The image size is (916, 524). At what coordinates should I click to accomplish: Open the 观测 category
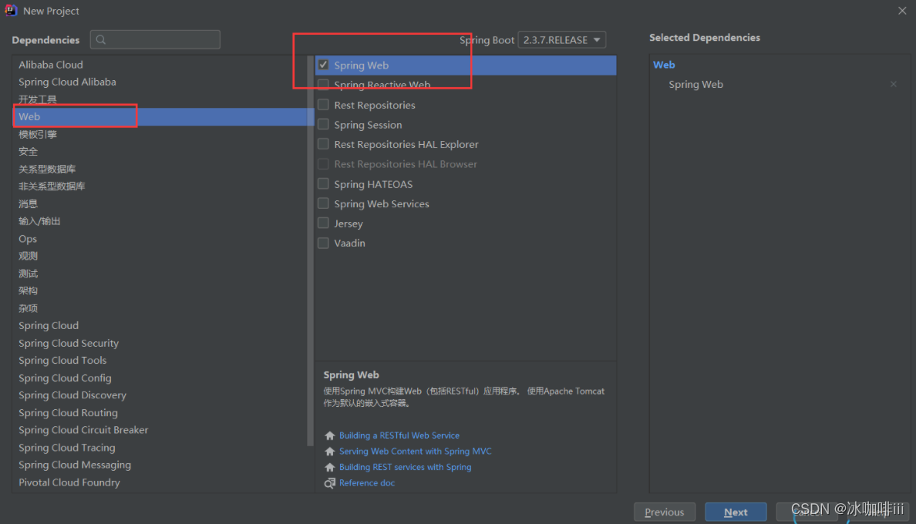(160, 256)
